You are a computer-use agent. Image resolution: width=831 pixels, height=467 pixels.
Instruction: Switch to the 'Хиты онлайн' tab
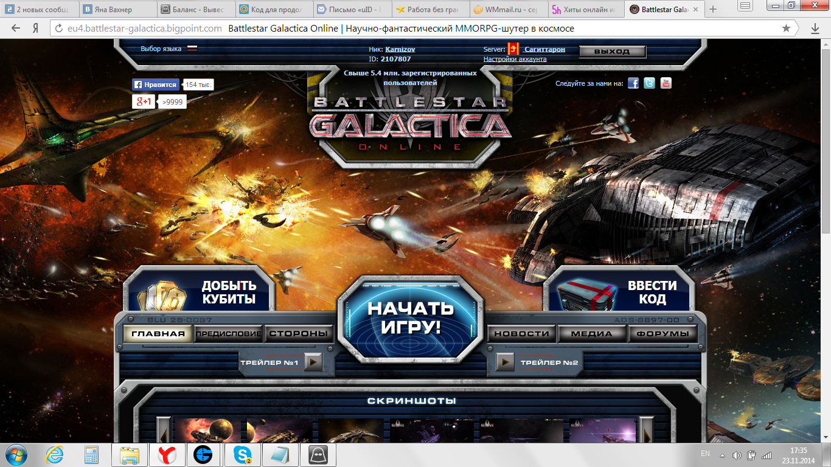point(585,9)
